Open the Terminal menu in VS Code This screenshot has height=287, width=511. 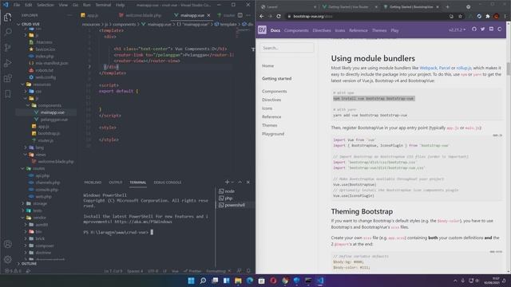coord(103,5)
